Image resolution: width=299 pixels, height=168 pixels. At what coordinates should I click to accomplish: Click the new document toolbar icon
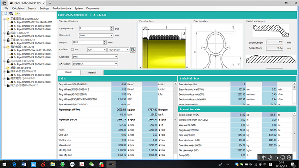tap(6, 14)
